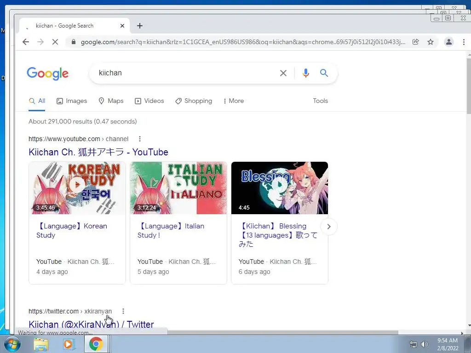471x353 pixels.
Task: Open the taskbar clock and date
Action: coord(448,344)
